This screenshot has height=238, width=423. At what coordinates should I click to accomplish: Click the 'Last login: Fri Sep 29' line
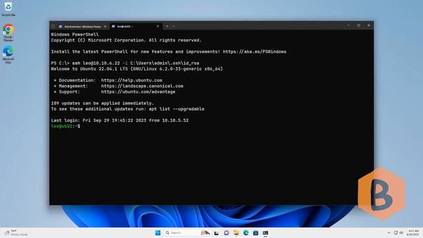pyautogui.click(x=120, y=120)
